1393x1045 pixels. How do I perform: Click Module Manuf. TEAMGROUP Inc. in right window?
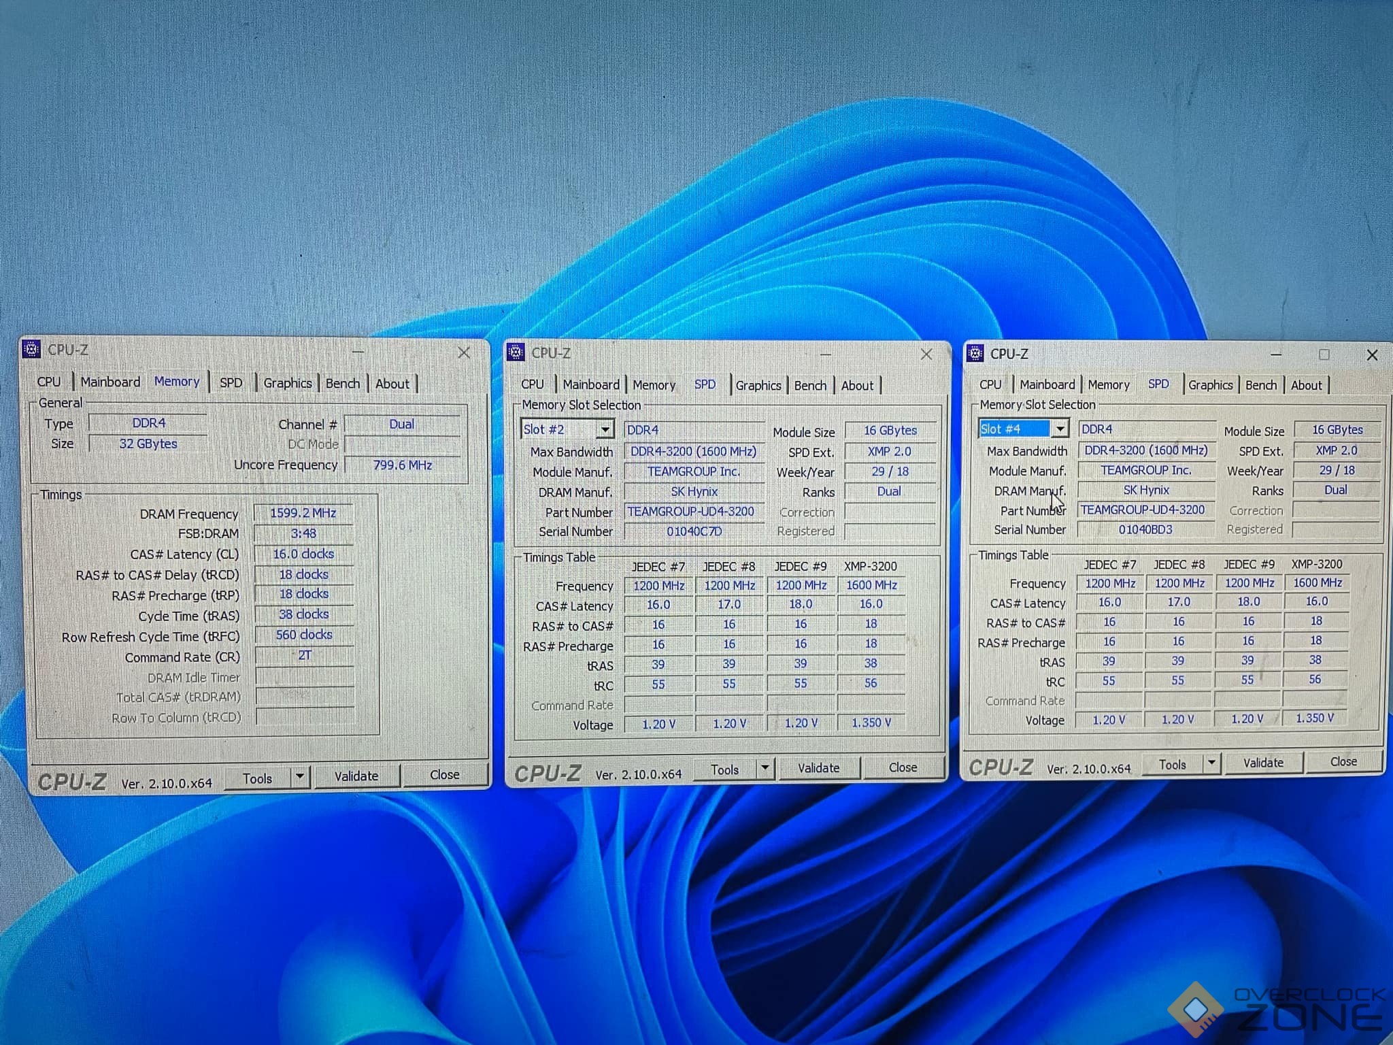coord(1146,470)
